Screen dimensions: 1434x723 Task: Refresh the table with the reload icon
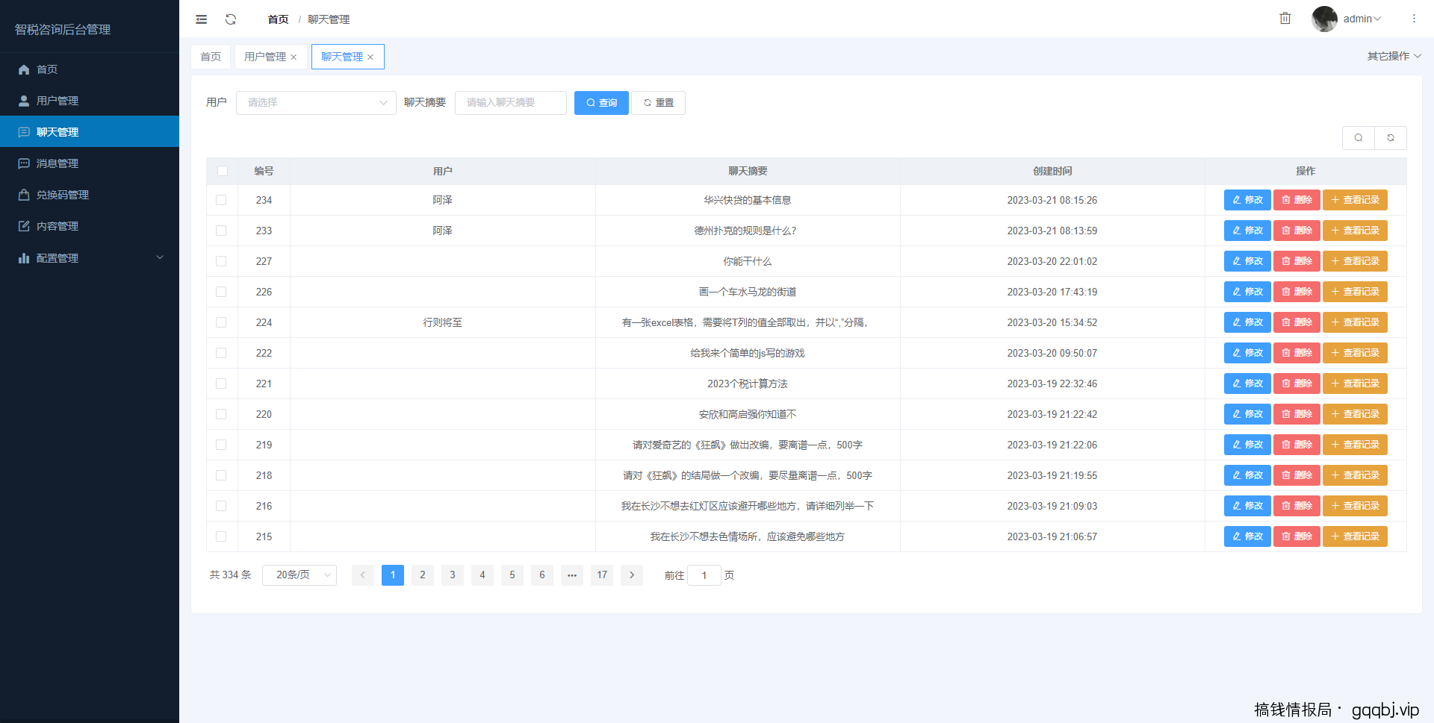[1390, 138]
